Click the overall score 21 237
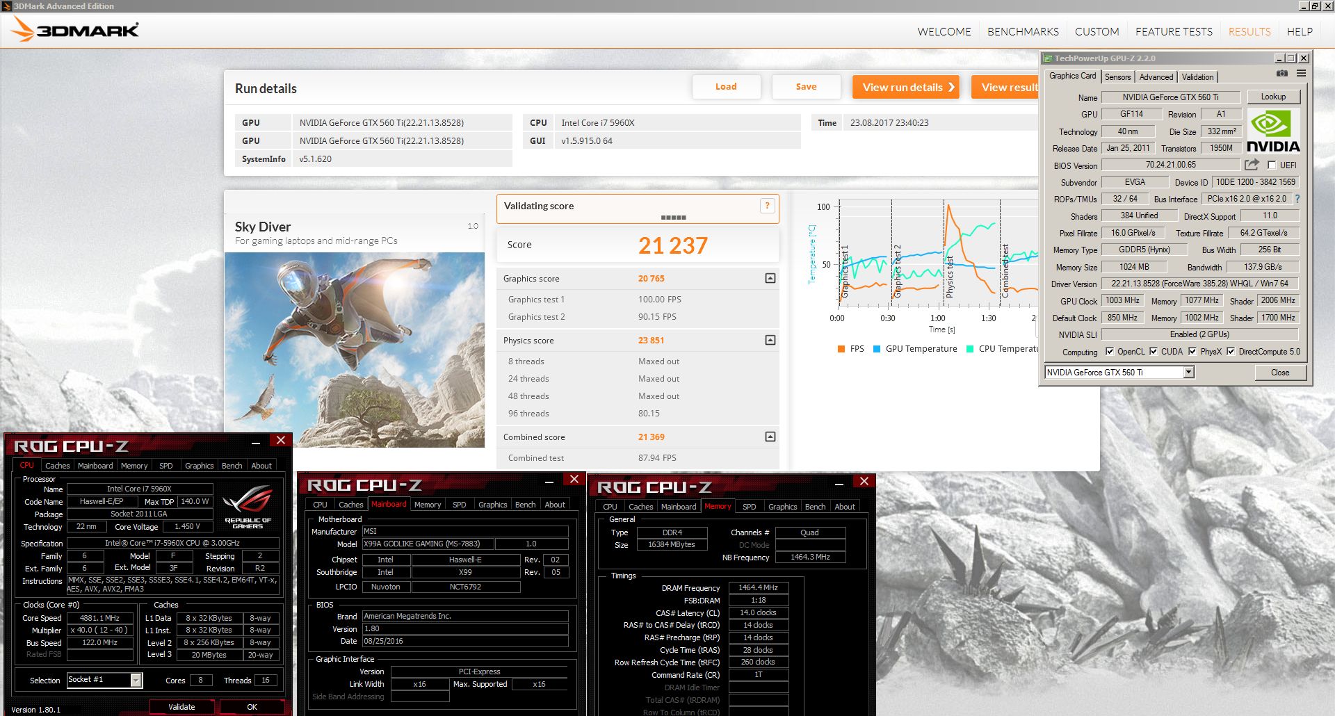The height and width of the screenshot is (716, 1335). (672, 245)
